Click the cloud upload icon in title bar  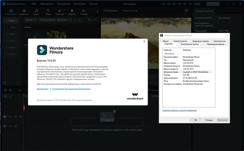tap(174, 4)
